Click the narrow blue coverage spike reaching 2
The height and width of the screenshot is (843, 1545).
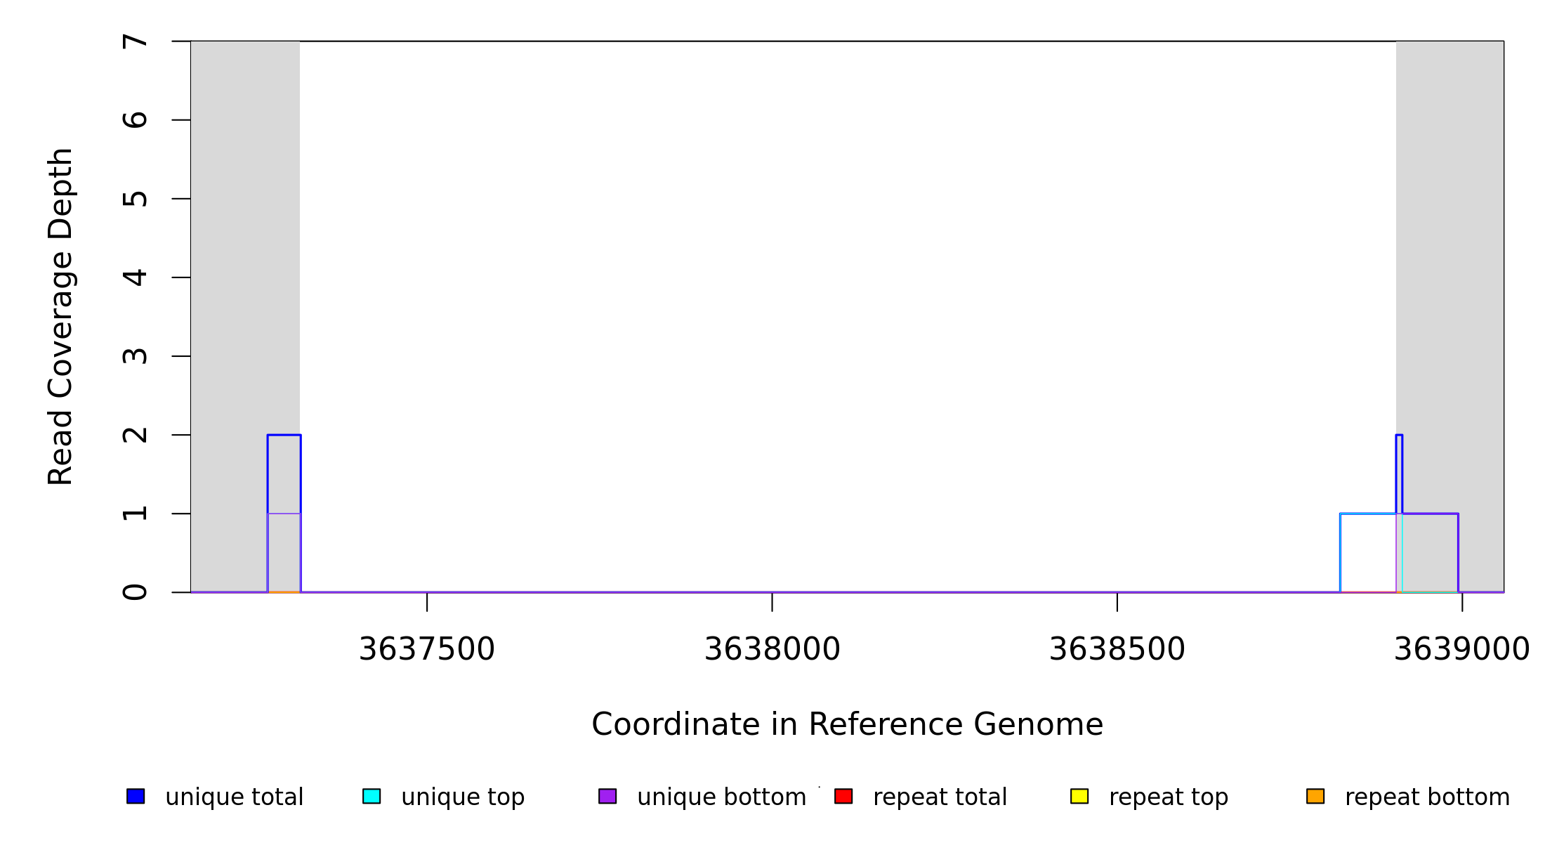[x=1399, y=464]
